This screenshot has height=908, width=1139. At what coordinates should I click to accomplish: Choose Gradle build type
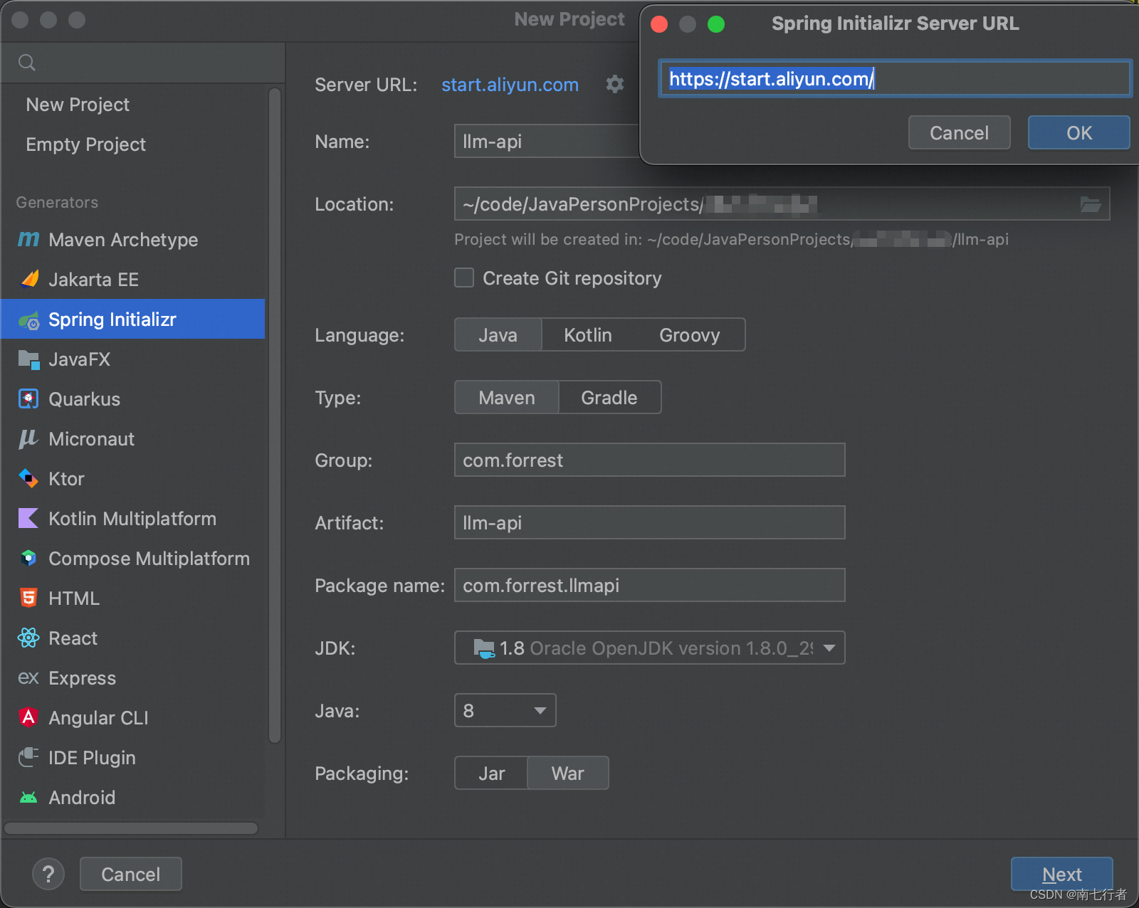[x=609, y=397]
